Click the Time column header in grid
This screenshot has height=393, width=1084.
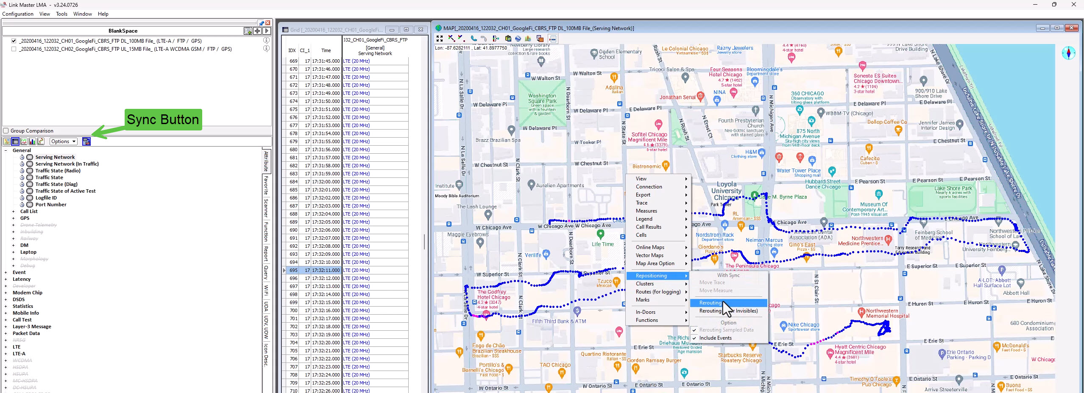click(x=326, y=50)
